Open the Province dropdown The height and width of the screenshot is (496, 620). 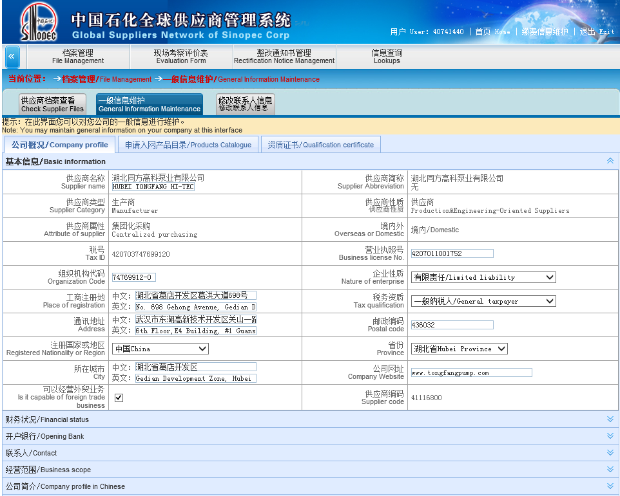[x=459, y=349]
